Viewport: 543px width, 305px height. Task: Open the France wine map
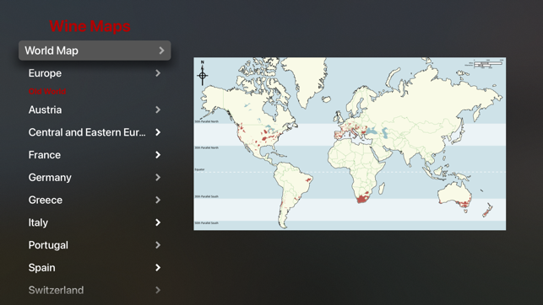click(x=95, y=155)
